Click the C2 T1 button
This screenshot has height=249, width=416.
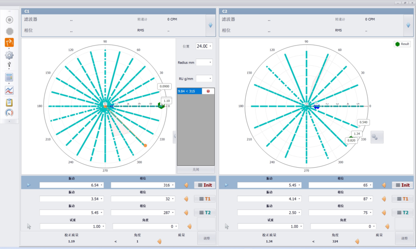[402, 199]
